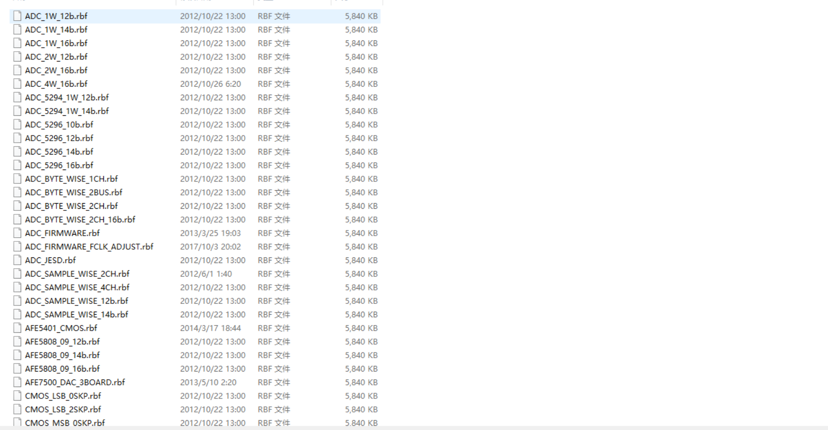This screenshot has height=430, width=828.
Task: Select the ADC_FIRMWARE.rbf file name
Action: [x=63, y=233]
